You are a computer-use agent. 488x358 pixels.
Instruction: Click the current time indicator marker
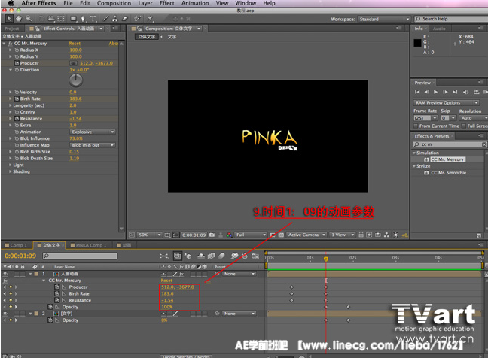click(x=326, y=259)
